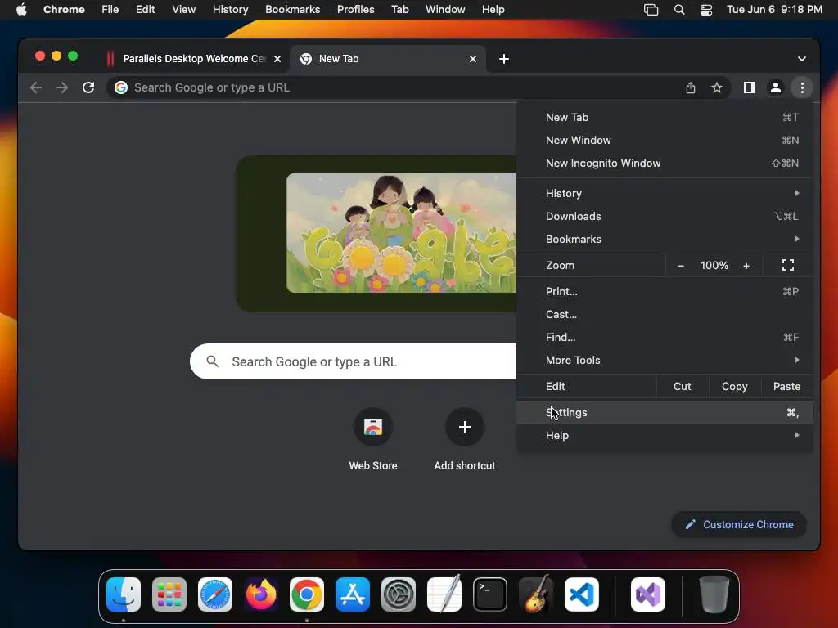This screenshot has width=838, height=628.
Task: Open System Settings from the dock
Action: pyautogui.click(x=399, y=594)
